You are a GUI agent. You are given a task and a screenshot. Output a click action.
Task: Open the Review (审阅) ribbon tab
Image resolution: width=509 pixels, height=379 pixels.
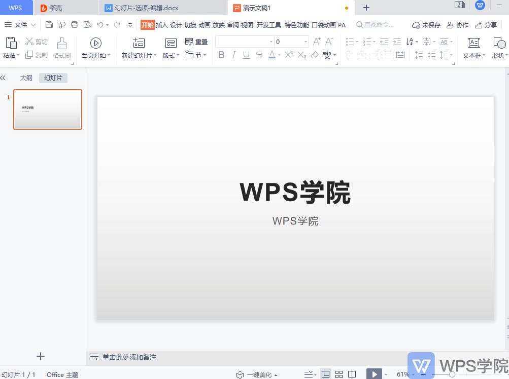(x=233, y=25)
